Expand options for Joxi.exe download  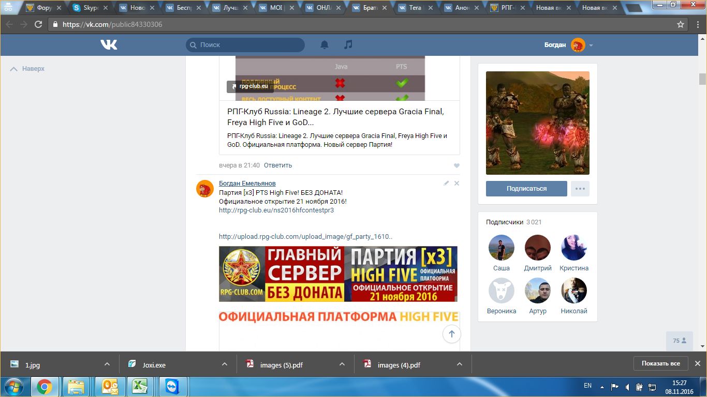(x=225, y=364)
